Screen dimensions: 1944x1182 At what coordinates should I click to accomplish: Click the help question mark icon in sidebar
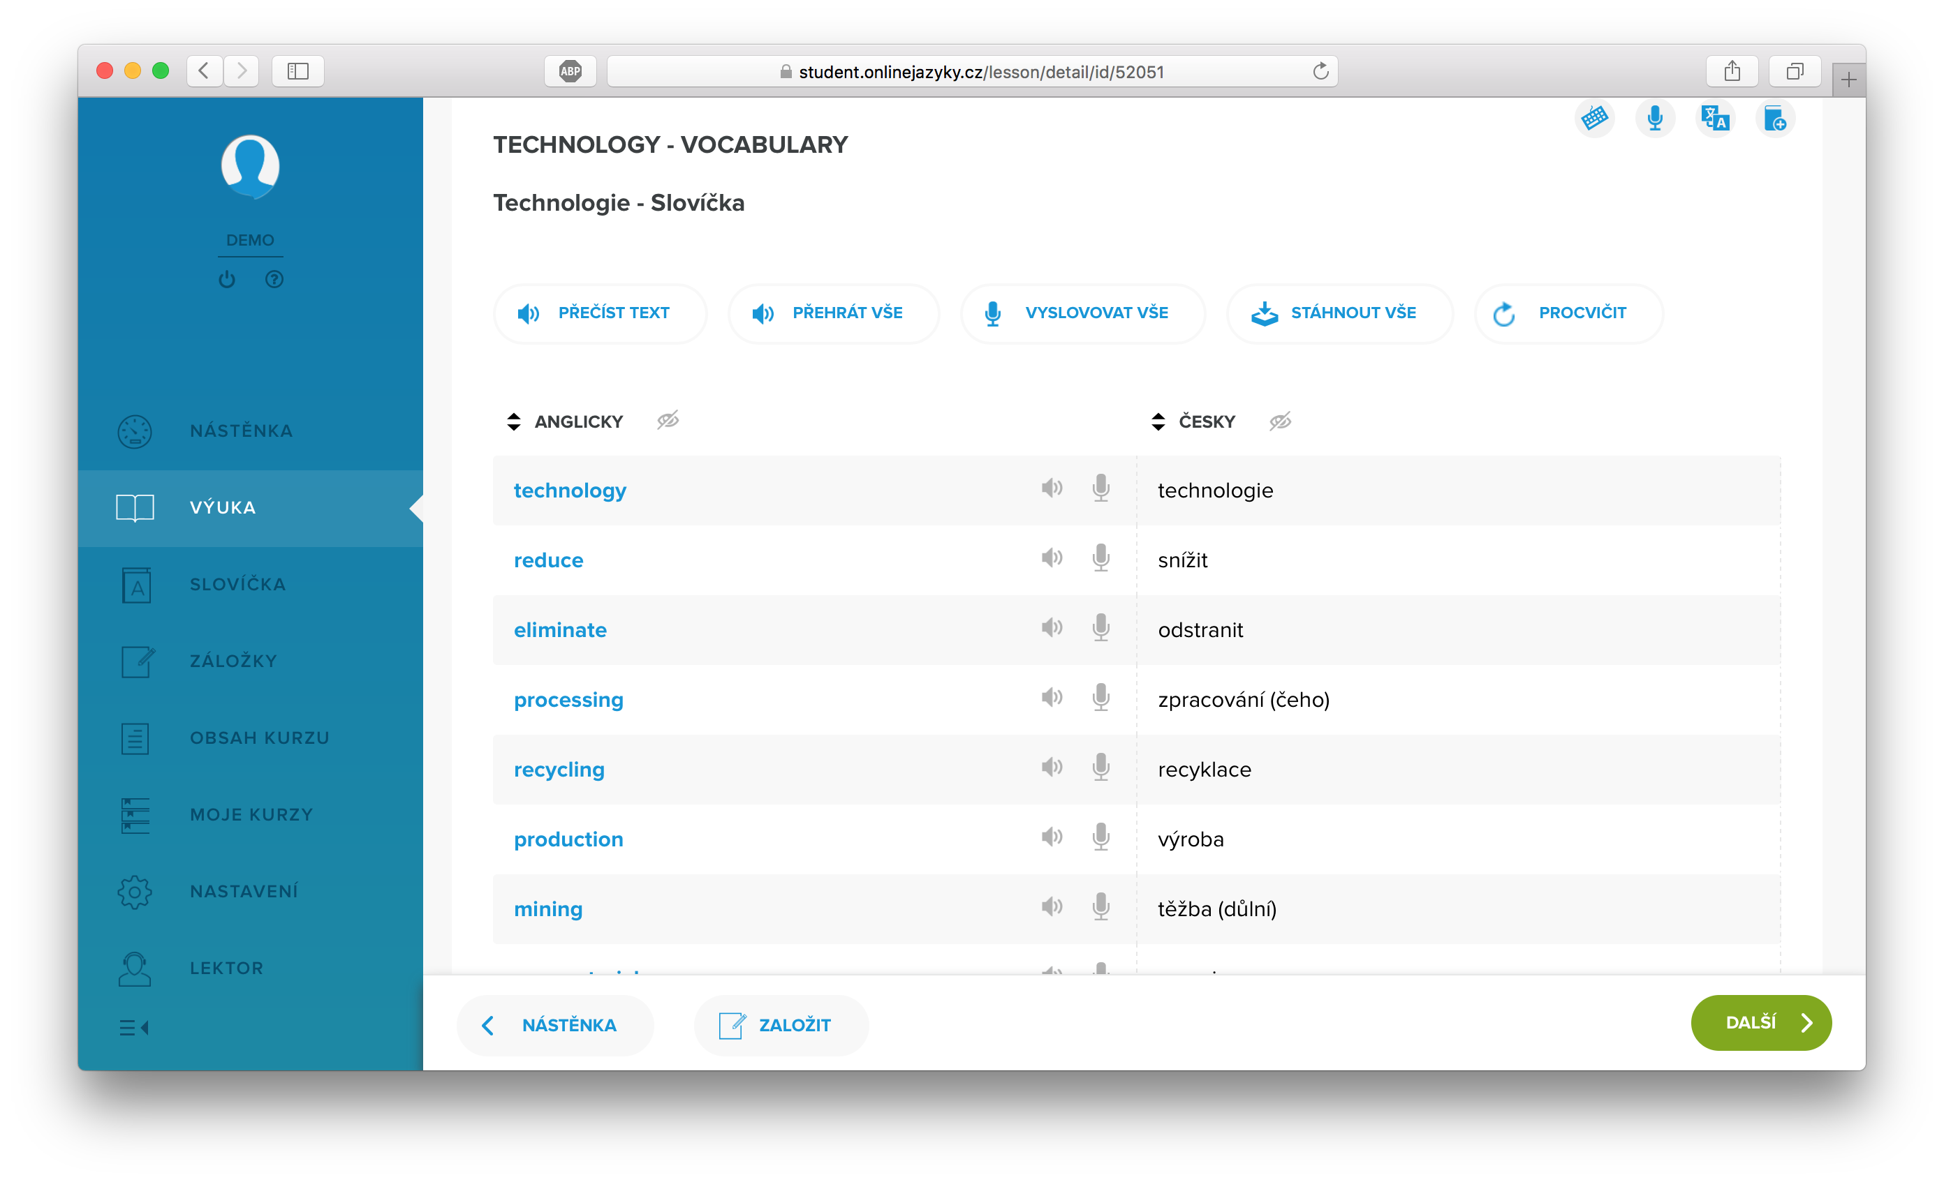274,279
